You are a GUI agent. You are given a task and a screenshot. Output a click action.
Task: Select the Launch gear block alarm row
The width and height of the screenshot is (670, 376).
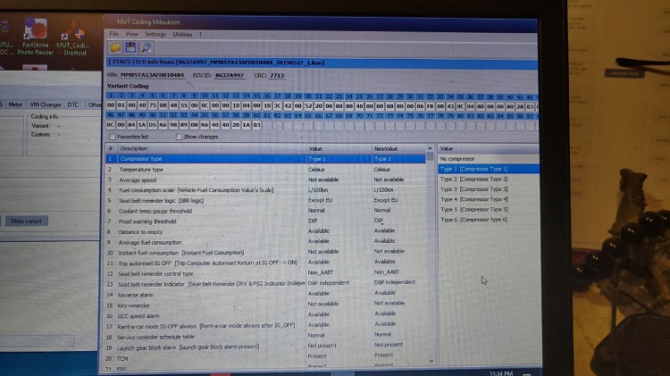click(265, 347)
